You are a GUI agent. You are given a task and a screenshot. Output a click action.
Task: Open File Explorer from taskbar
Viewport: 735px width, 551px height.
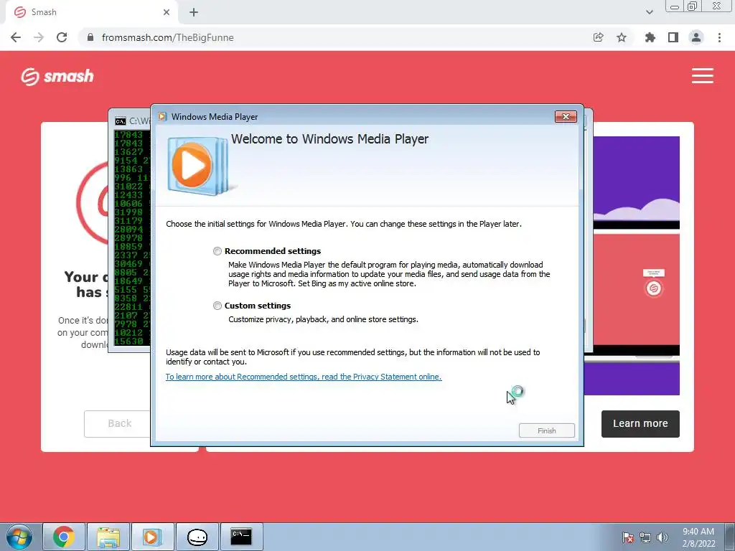click(x=108, y=537)
